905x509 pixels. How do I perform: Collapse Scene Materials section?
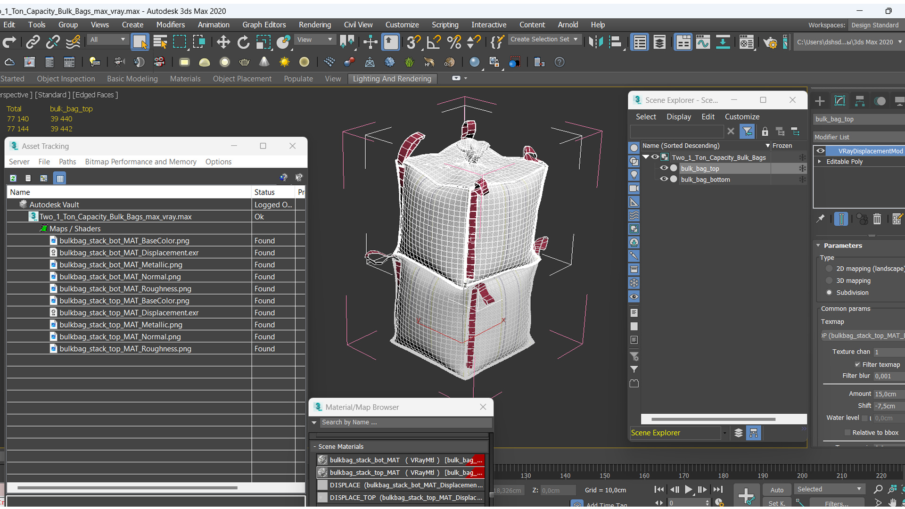[315, 446]
